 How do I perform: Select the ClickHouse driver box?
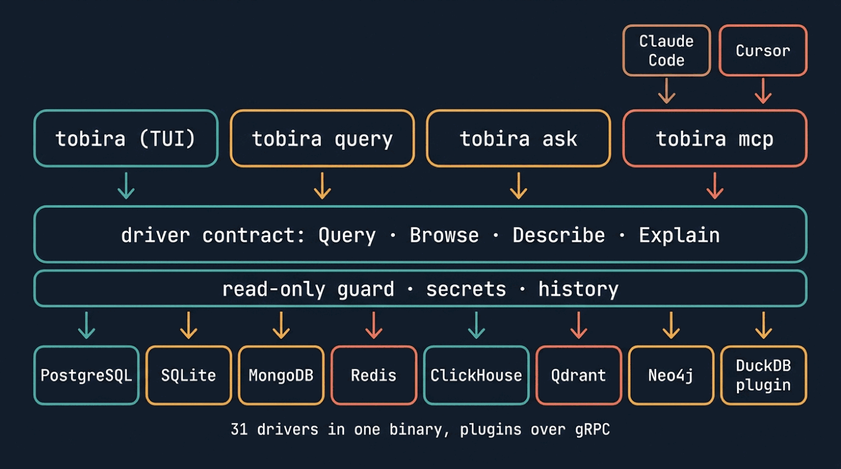pyautogui.click(x=476, y=375)
